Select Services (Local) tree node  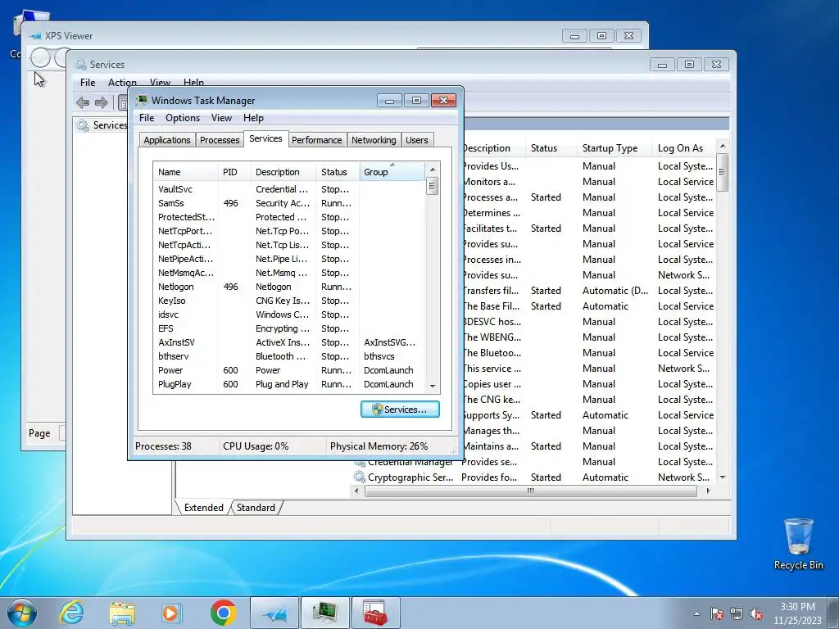102,125
